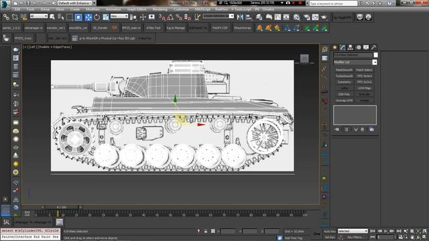Viewport: 429px width, 241px height.
Task: Click the 3ds Max application logo button
Action: (x=5, y=5)
